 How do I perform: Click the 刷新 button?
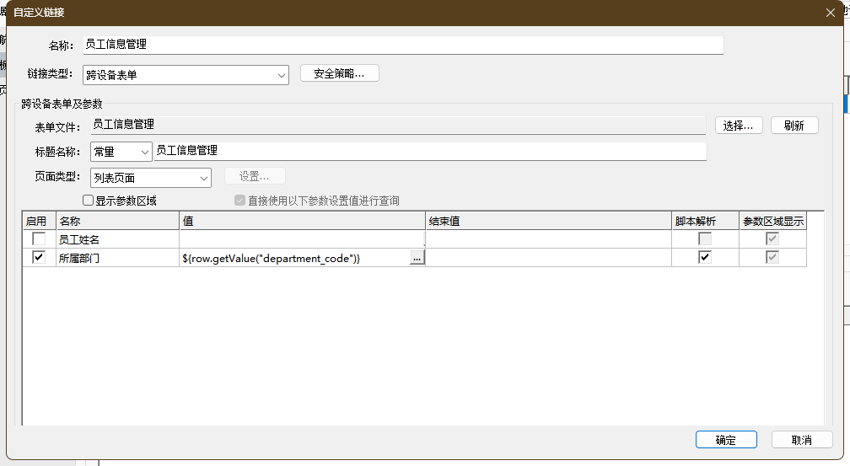(794, 126)
